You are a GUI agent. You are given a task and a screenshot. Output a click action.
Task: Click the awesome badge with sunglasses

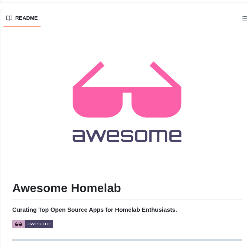tap(33, 224)
